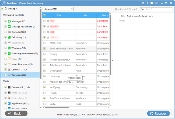Open the chat bubble feedback icon
This screenshot has height=119, width=175.
click(x=152, y=3)
